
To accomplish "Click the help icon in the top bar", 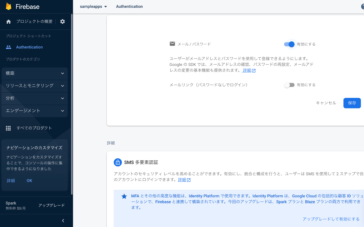I will 363,7.
